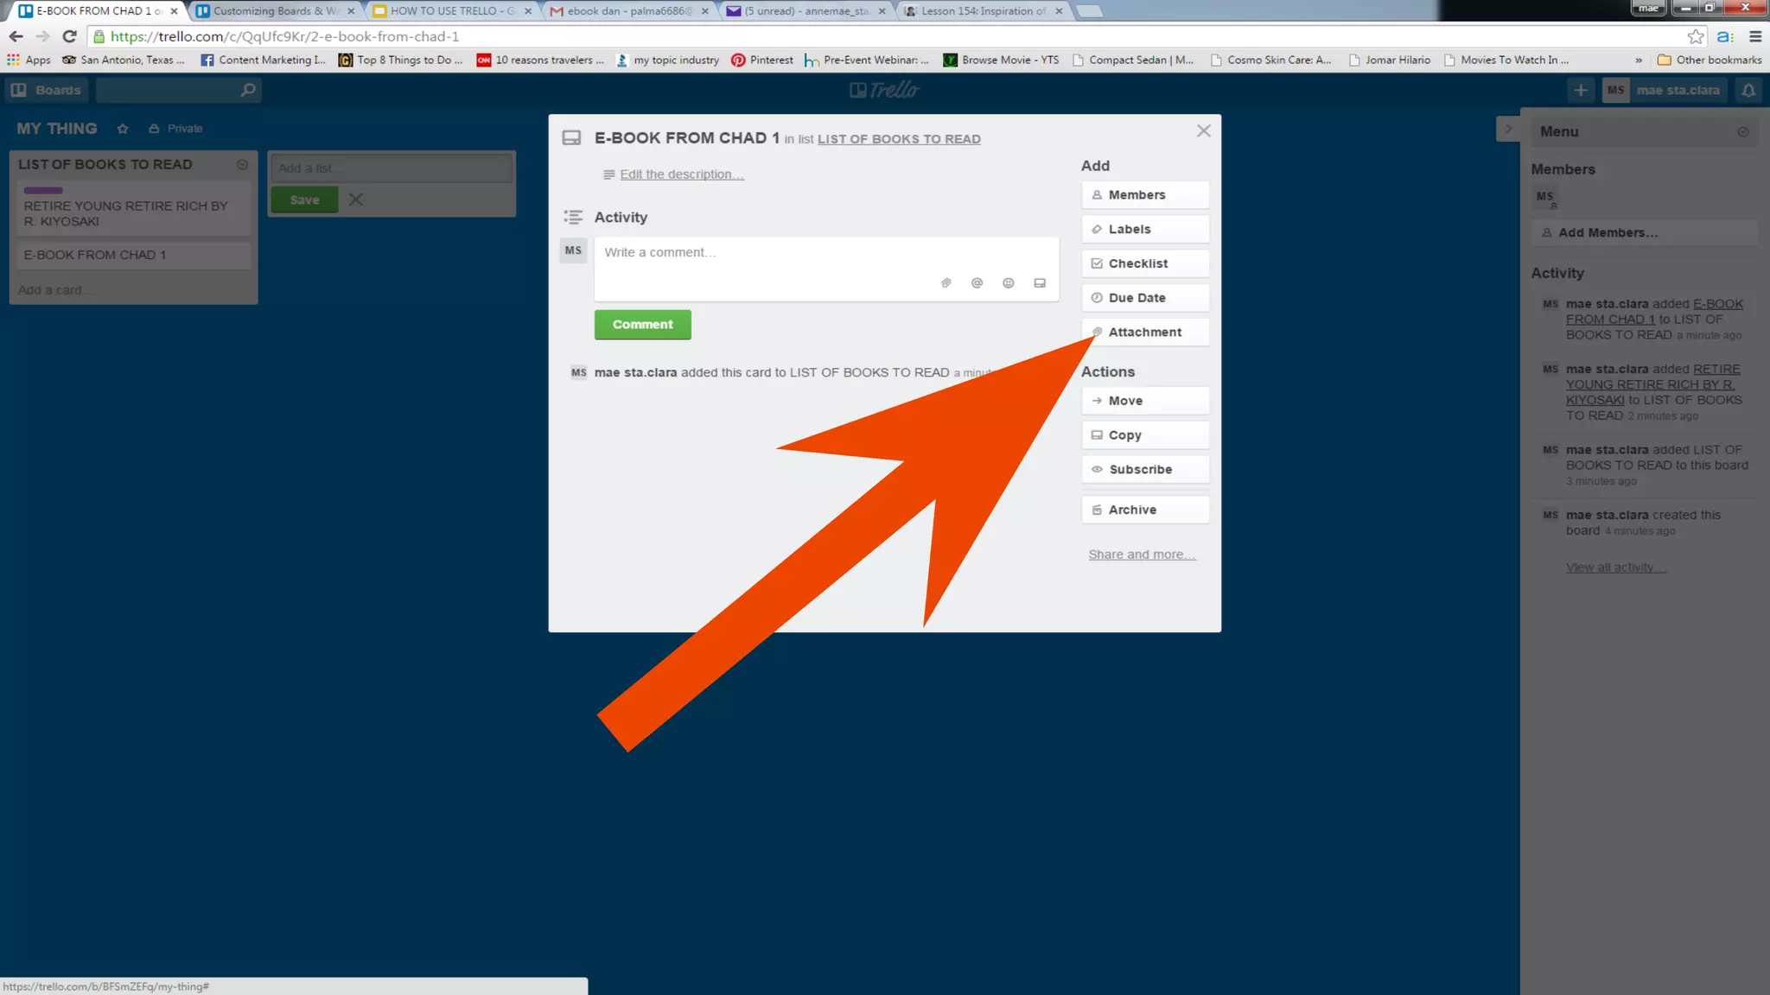Screen dimensions: 1770x995
Task: Open list options menu for LIST OF BOOKS TO READ
Action: (x=242, y=164)
